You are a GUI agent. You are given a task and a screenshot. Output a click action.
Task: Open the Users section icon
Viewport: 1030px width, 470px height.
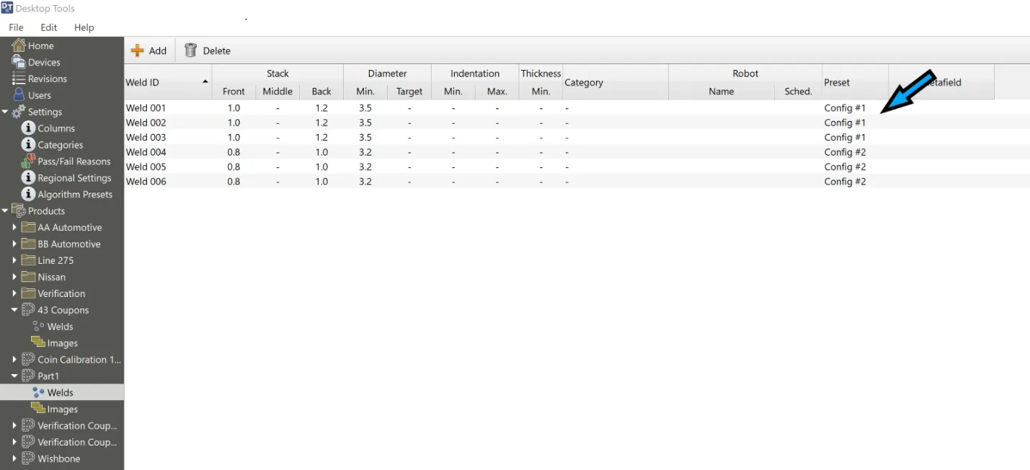(x=19, y=95)
